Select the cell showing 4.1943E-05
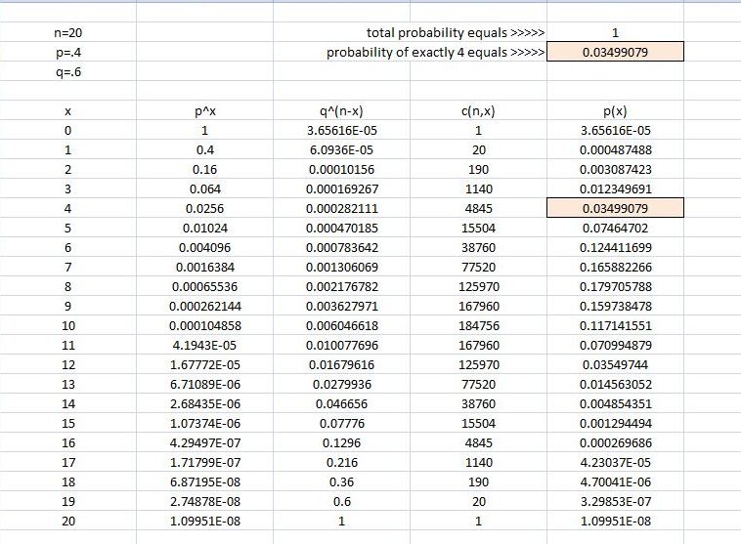 [204, 345]
